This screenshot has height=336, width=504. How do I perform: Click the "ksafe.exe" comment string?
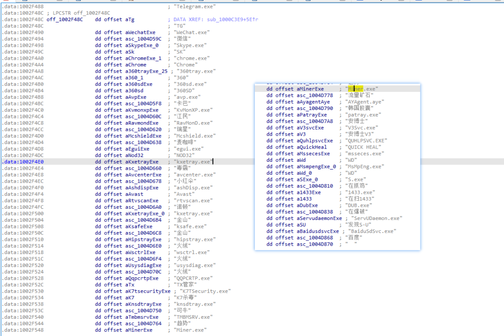[190, 226]
